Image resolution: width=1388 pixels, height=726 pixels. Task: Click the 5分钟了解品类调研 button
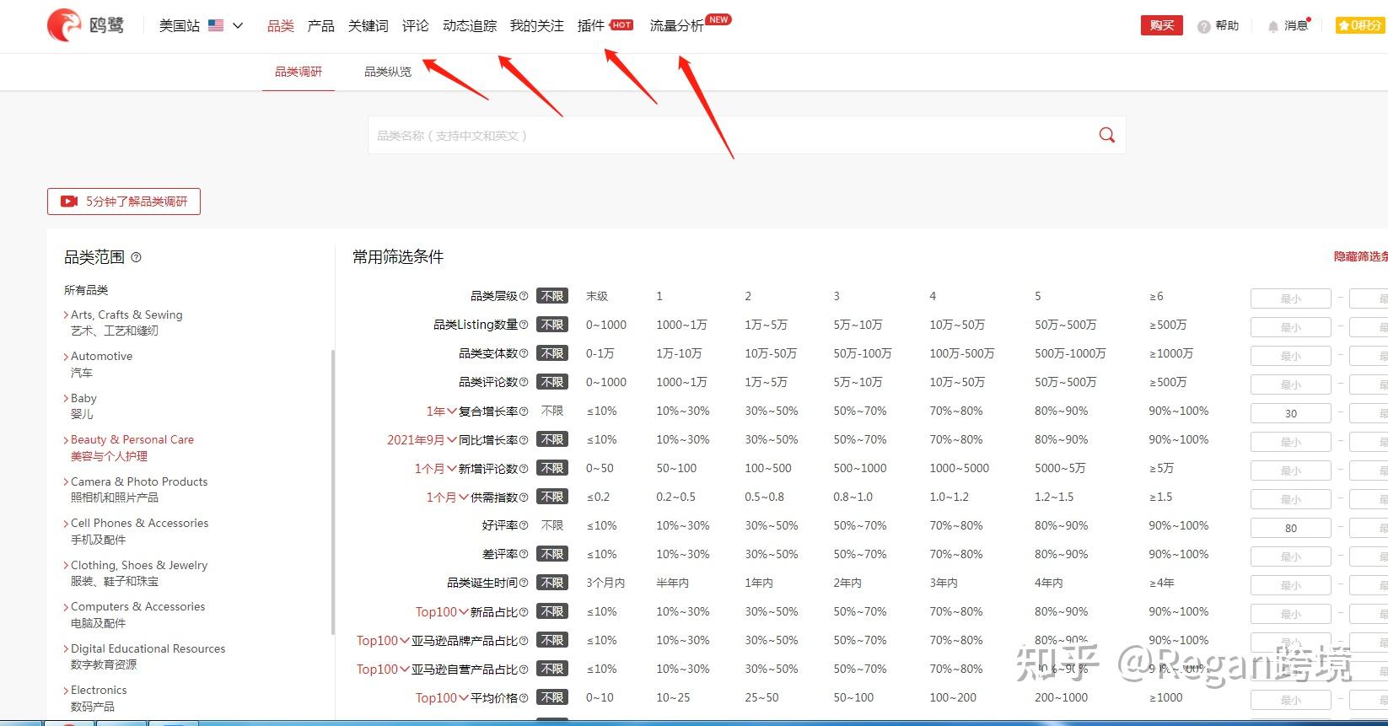tap(124, 202)
